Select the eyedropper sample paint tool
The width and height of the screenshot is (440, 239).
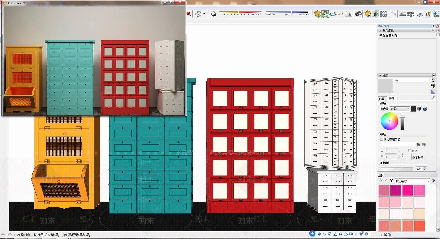coord(433,98)
